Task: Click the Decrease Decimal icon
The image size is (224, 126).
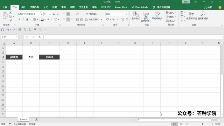Action: [126, 20]
